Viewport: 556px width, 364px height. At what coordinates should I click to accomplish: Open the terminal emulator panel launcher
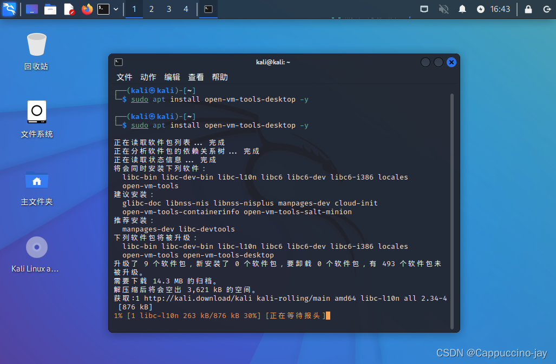coord(103,9)
